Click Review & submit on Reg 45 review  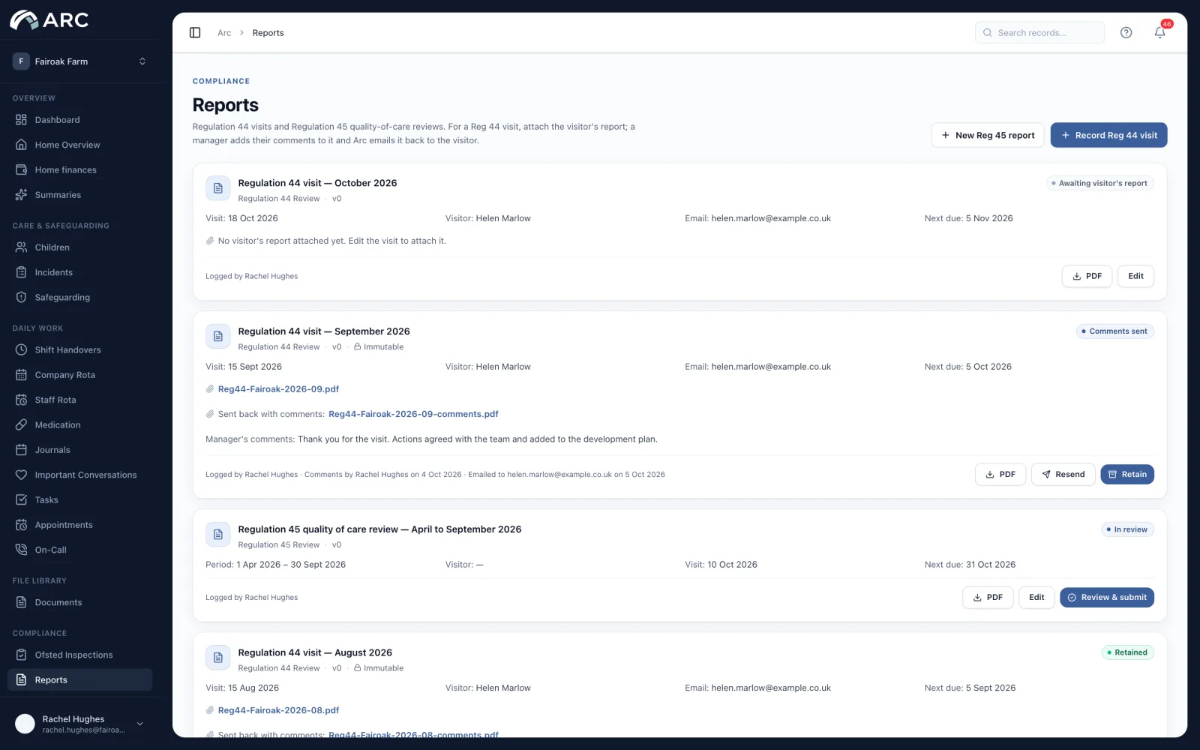tap(1107, 598)
